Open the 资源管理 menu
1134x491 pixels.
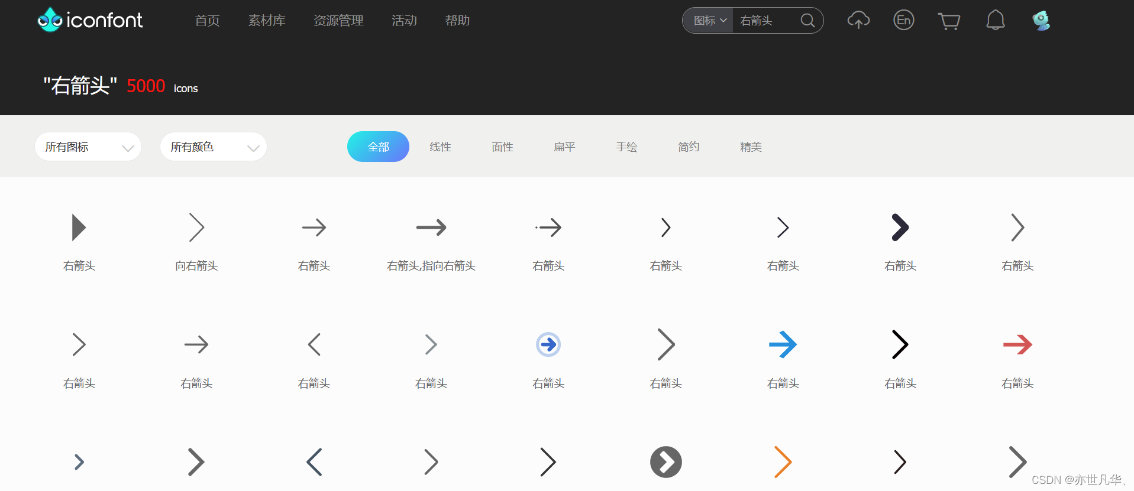click(x=338, y=21)
